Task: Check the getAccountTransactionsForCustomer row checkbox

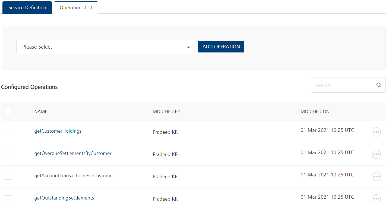Action: [x=8, y=176]
